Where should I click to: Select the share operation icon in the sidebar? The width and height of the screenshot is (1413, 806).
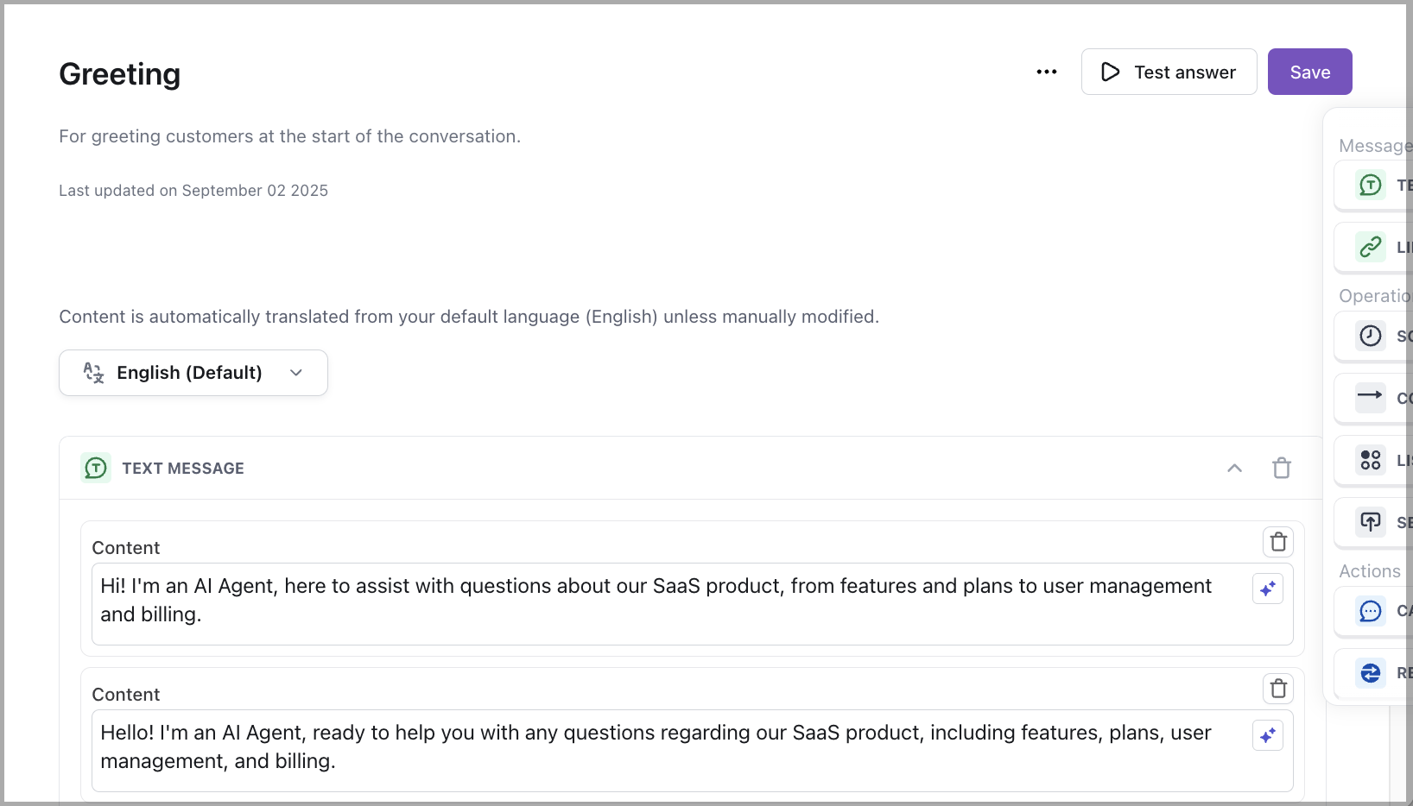tap(1371, 522)
